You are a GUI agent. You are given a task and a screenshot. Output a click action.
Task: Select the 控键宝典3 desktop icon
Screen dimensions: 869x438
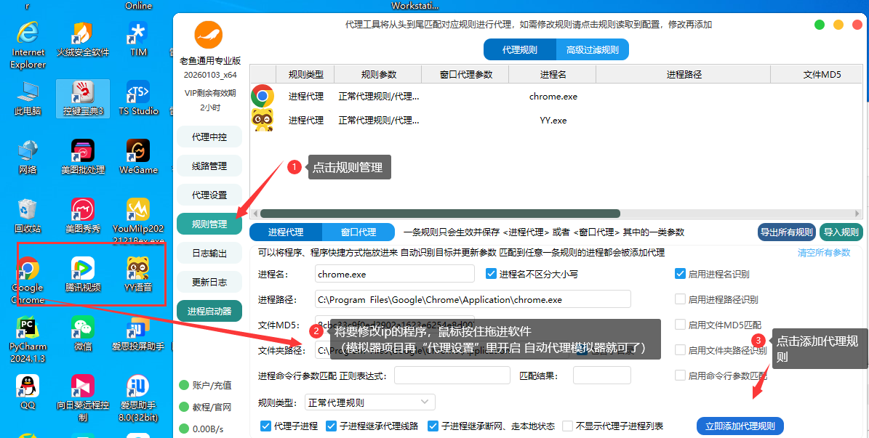[x=83, y=99]
